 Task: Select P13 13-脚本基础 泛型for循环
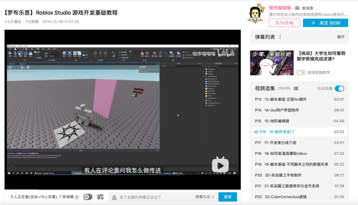(x=299, y=99)
